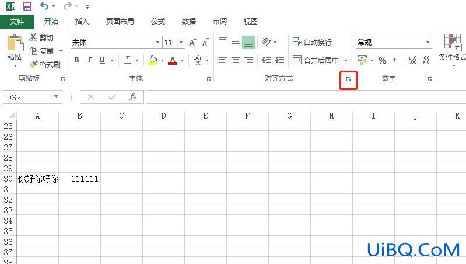The height and width of the screenshot is (264, 466).
Task: Apply red font color A
Action: coord(173,60)
